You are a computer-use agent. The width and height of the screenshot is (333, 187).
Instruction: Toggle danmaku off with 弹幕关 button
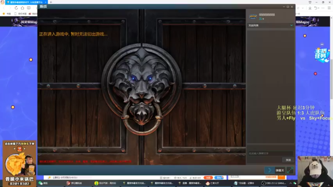[280, 170]
